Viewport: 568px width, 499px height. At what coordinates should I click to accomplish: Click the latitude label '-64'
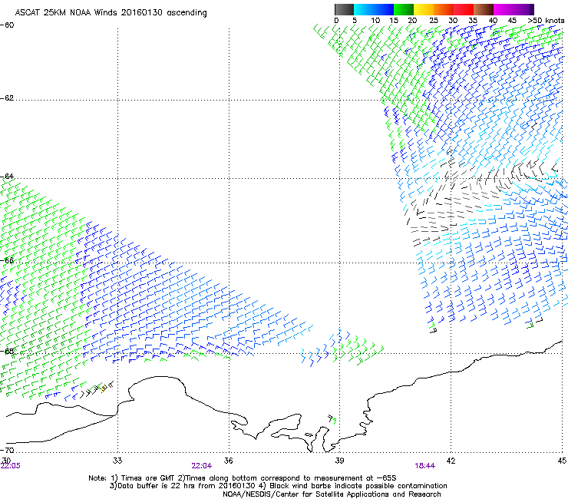click(7, 176)
